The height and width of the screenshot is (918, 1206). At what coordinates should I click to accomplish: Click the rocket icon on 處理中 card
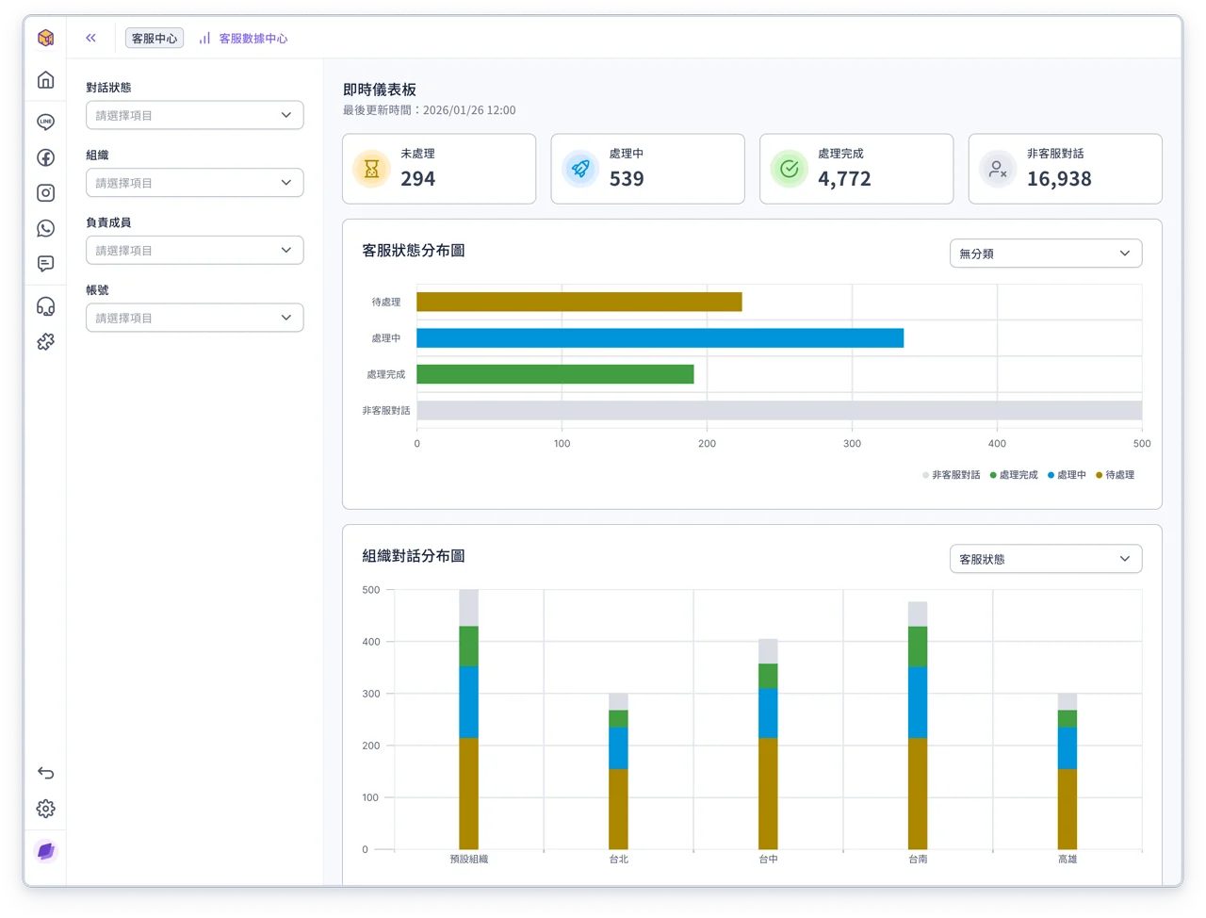[x=580, y=169]
